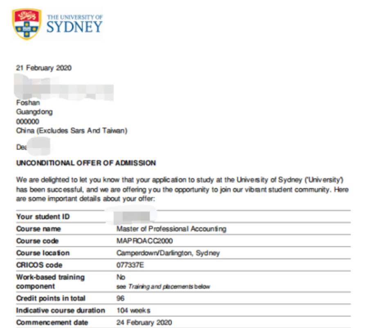
Task: Click the sentence starting "We are delighted"
Action: [180, 180]
